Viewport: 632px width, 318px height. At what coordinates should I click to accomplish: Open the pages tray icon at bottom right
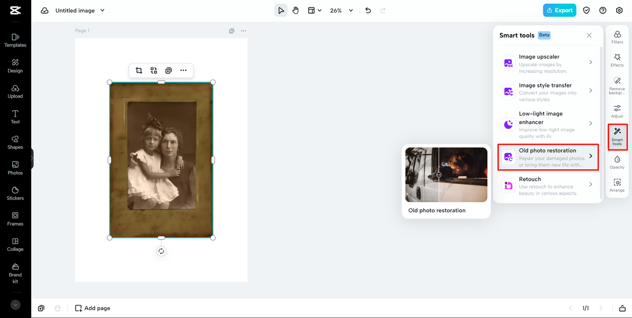click(623, 308)
